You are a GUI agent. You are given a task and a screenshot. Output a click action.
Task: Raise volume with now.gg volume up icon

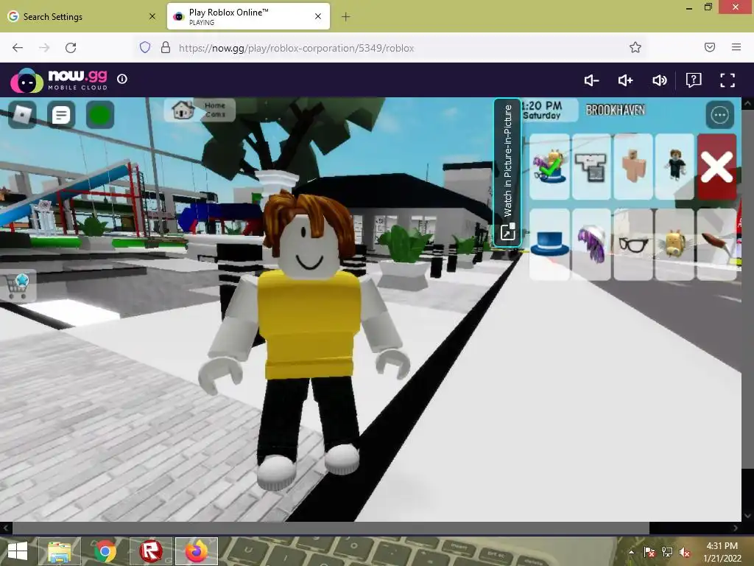click(625, 80)
